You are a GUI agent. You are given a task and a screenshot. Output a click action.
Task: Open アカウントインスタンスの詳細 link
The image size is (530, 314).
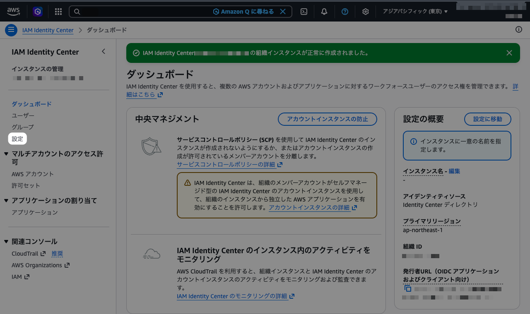(x=313, y=208)
